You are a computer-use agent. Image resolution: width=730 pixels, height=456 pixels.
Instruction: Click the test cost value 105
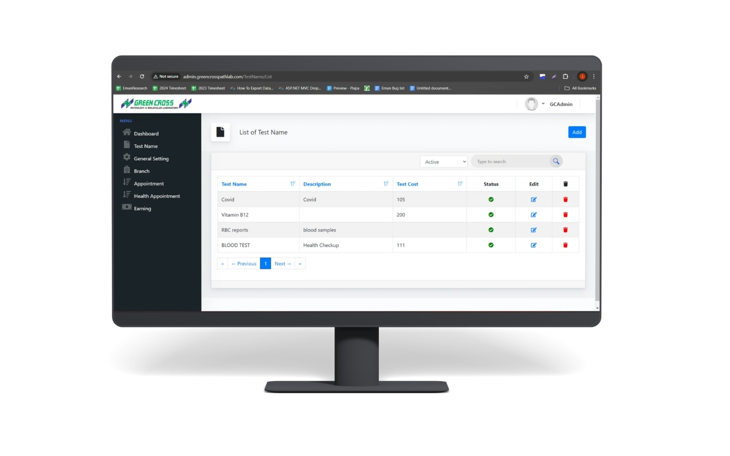[401, 200]
